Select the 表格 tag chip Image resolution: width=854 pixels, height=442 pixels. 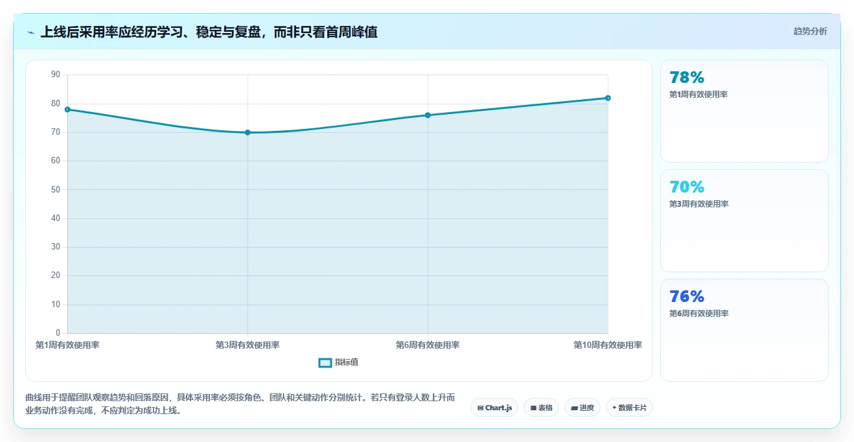(x=541, y=408)
